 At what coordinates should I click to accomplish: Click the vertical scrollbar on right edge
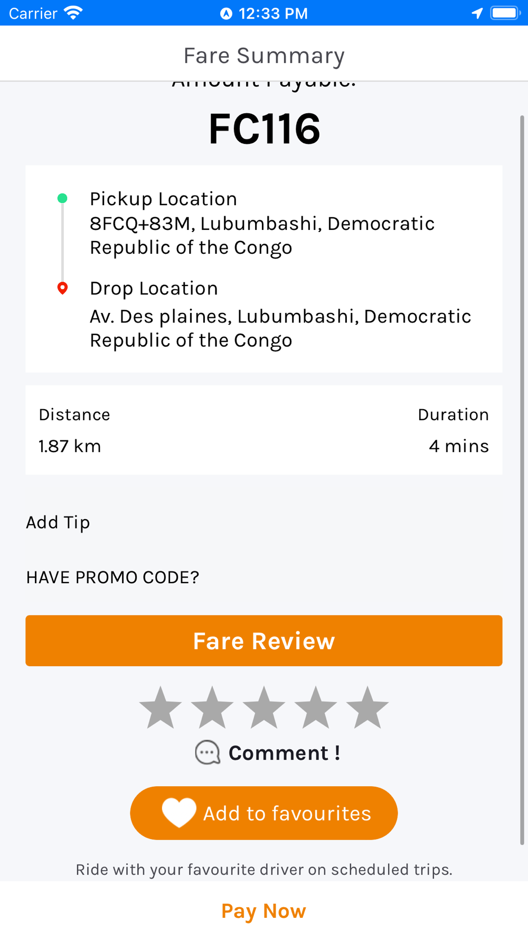[x=522, y=476]
